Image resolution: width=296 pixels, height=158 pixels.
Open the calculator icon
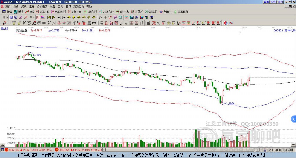(x=132, y=18)
